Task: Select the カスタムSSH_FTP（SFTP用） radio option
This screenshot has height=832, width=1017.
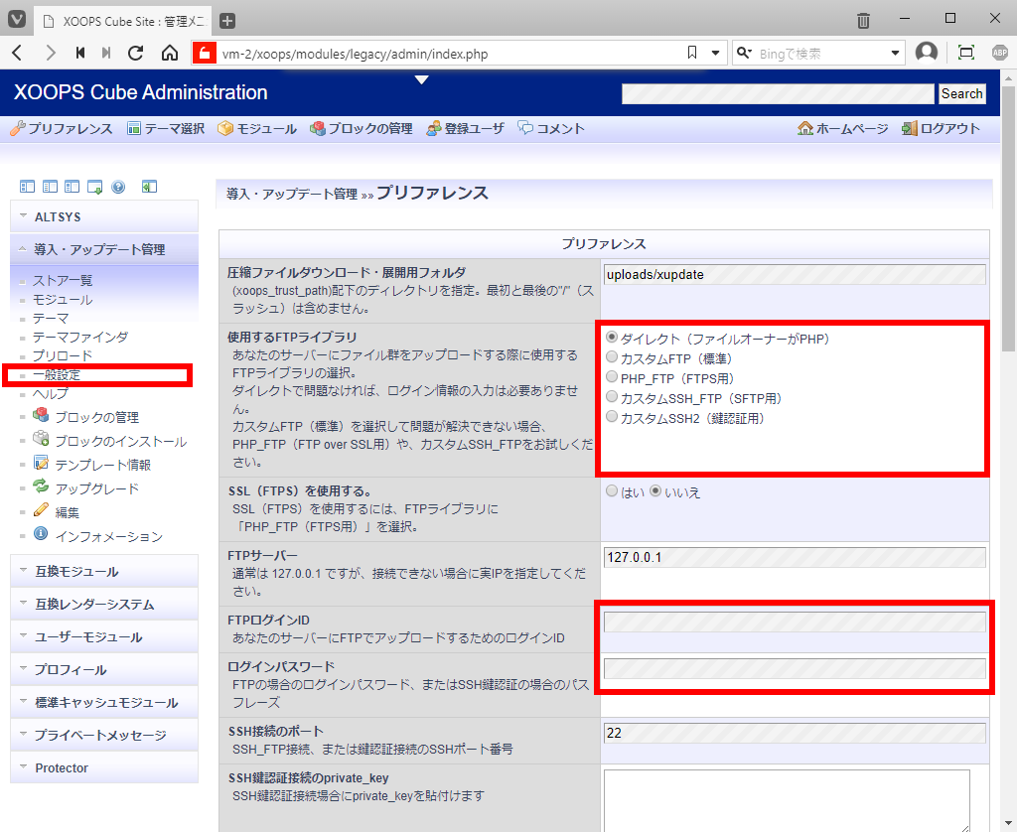Action: click(x=611, y=397)
